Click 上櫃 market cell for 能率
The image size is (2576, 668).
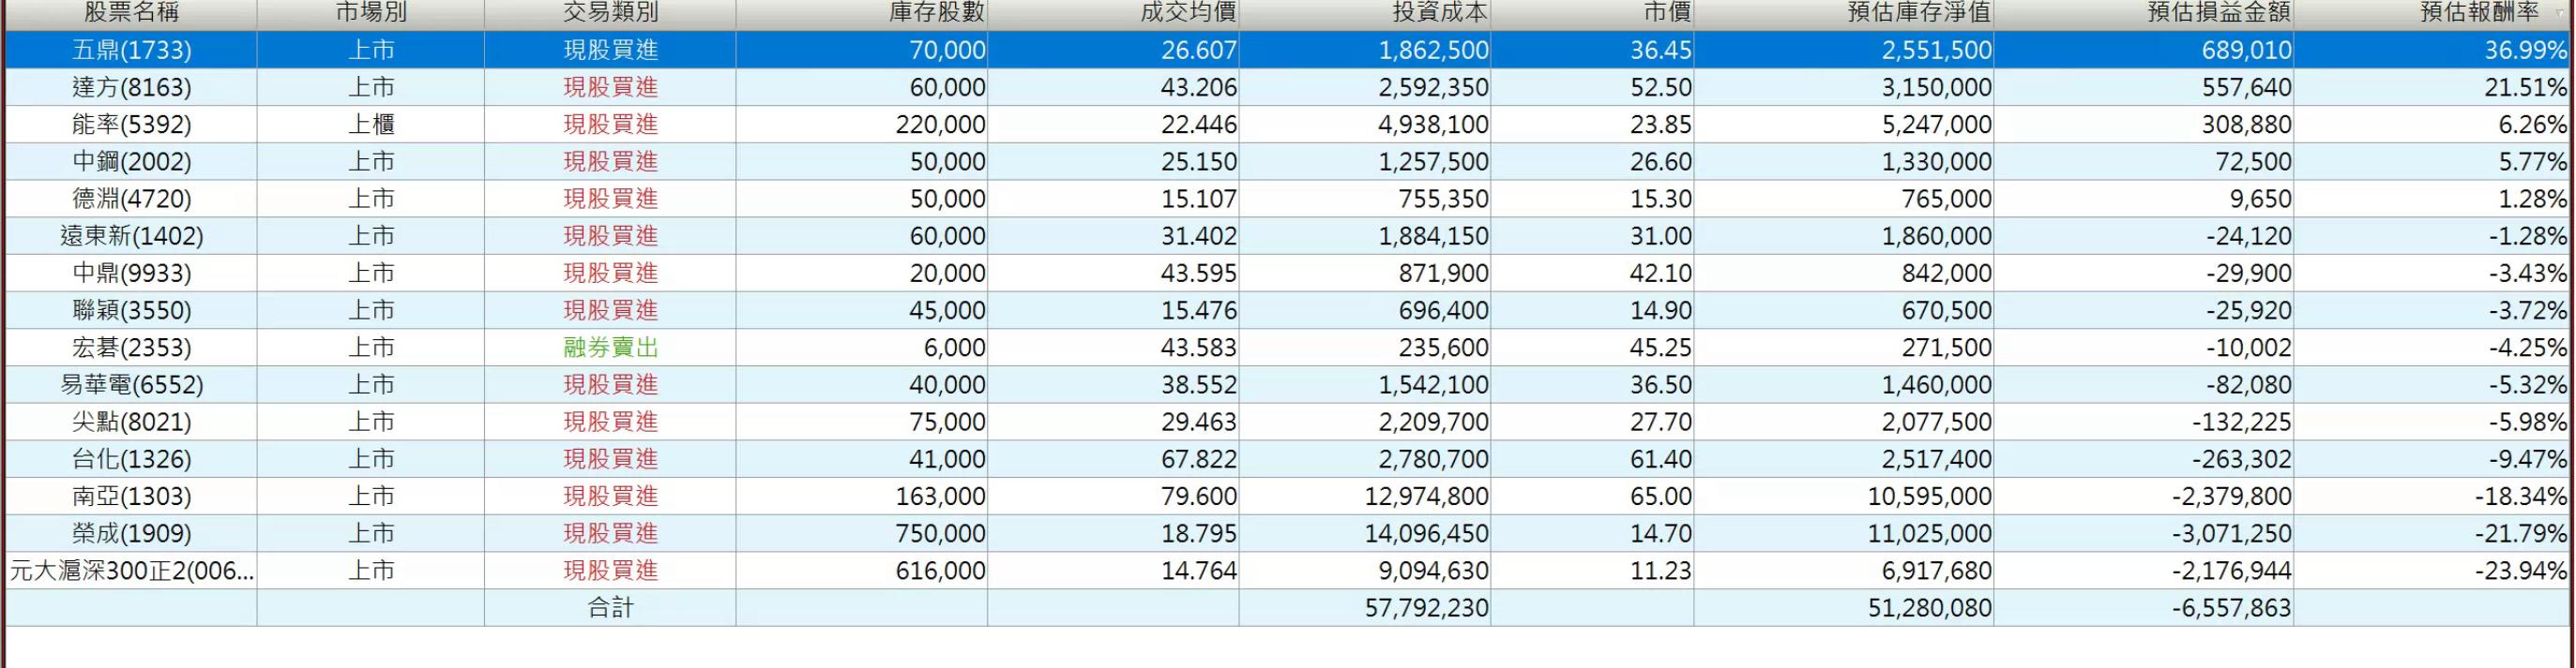pyautogui.click(x=371, y=125)
